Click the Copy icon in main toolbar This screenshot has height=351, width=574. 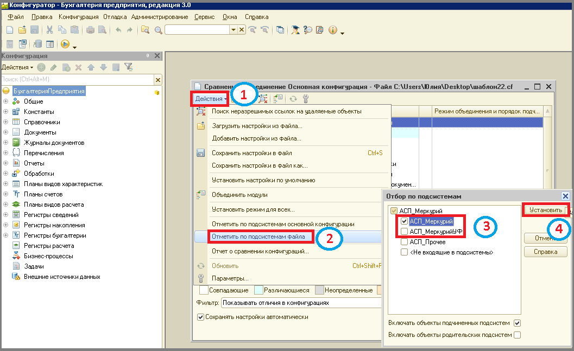[x=62, y=30]
